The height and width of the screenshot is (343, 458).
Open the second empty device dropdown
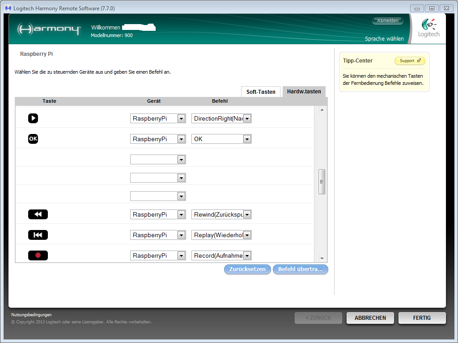(158, 178)
